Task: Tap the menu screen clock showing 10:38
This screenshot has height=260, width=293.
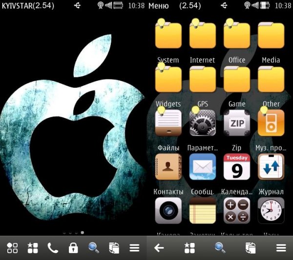Action: (x=283, y=6)
